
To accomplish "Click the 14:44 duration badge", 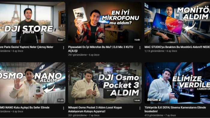I will coord(137,100).
